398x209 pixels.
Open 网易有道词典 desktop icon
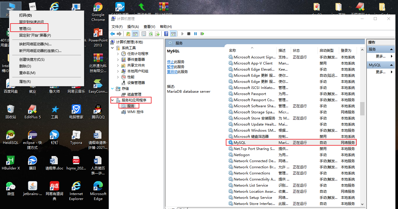[x=54, y=191]
